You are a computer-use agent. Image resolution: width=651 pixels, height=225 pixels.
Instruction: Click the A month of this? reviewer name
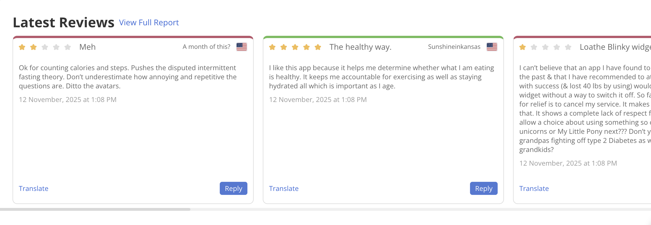click(206, 47)
